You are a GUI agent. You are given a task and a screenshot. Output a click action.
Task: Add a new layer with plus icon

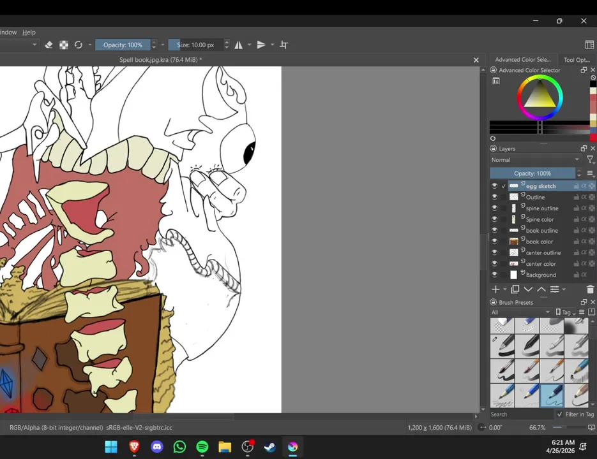(x=495, y=289)
